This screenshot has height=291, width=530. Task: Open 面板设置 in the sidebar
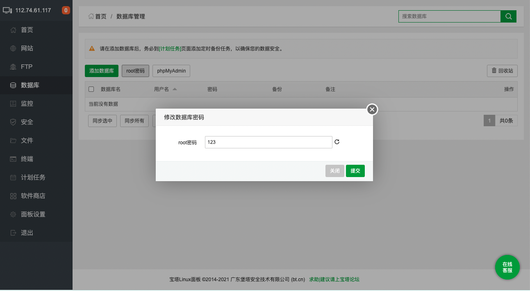coord(36,214)
